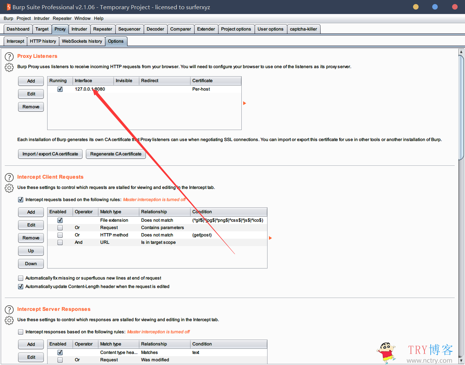Toggle Running checkbox for 127.0.0.1:8080 listener

[x=60, y=89]
